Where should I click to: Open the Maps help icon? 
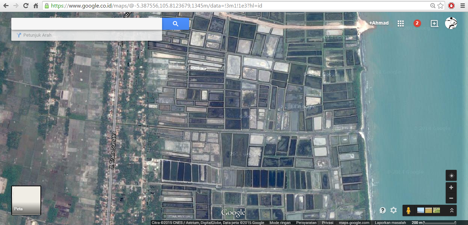[383, 210]
